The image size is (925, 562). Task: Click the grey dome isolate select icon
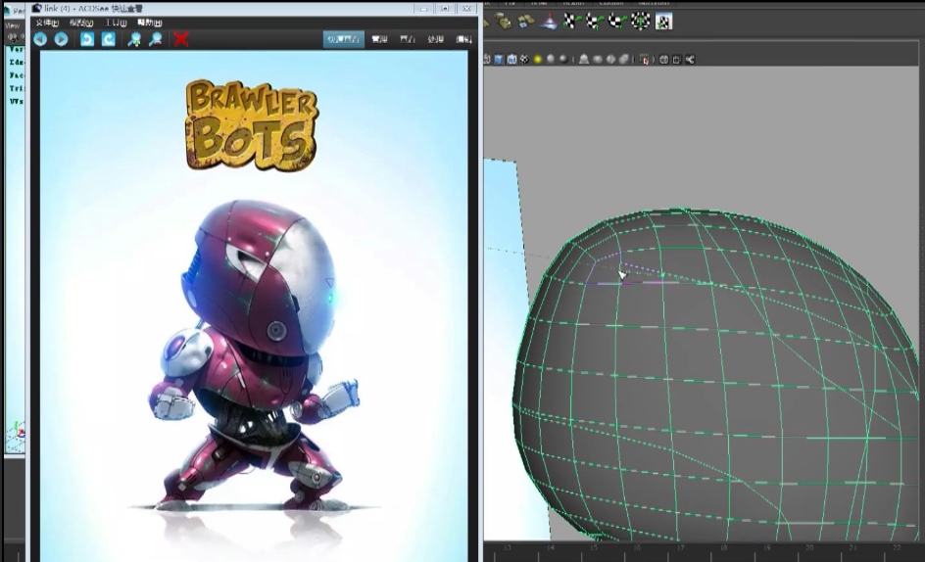coord(584,60)
